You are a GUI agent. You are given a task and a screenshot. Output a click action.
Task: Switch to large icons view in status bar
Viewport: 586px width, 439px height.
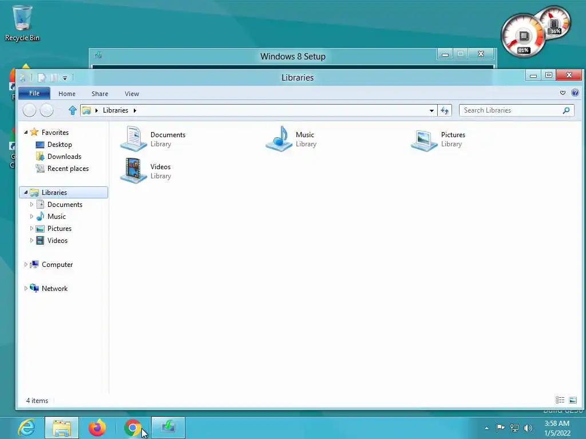click(x=572, y=400)
